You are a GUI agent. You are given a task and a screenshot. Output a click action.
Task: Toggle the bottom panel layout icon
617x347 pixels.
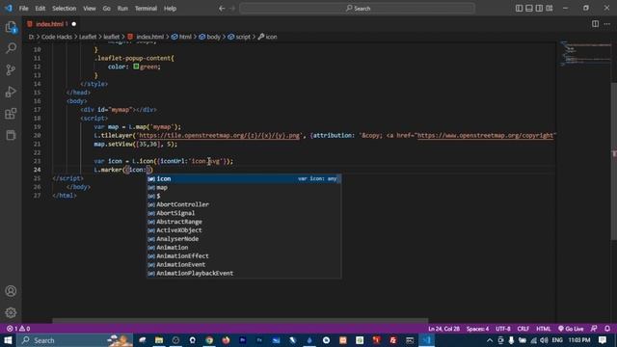pos(529,9)
